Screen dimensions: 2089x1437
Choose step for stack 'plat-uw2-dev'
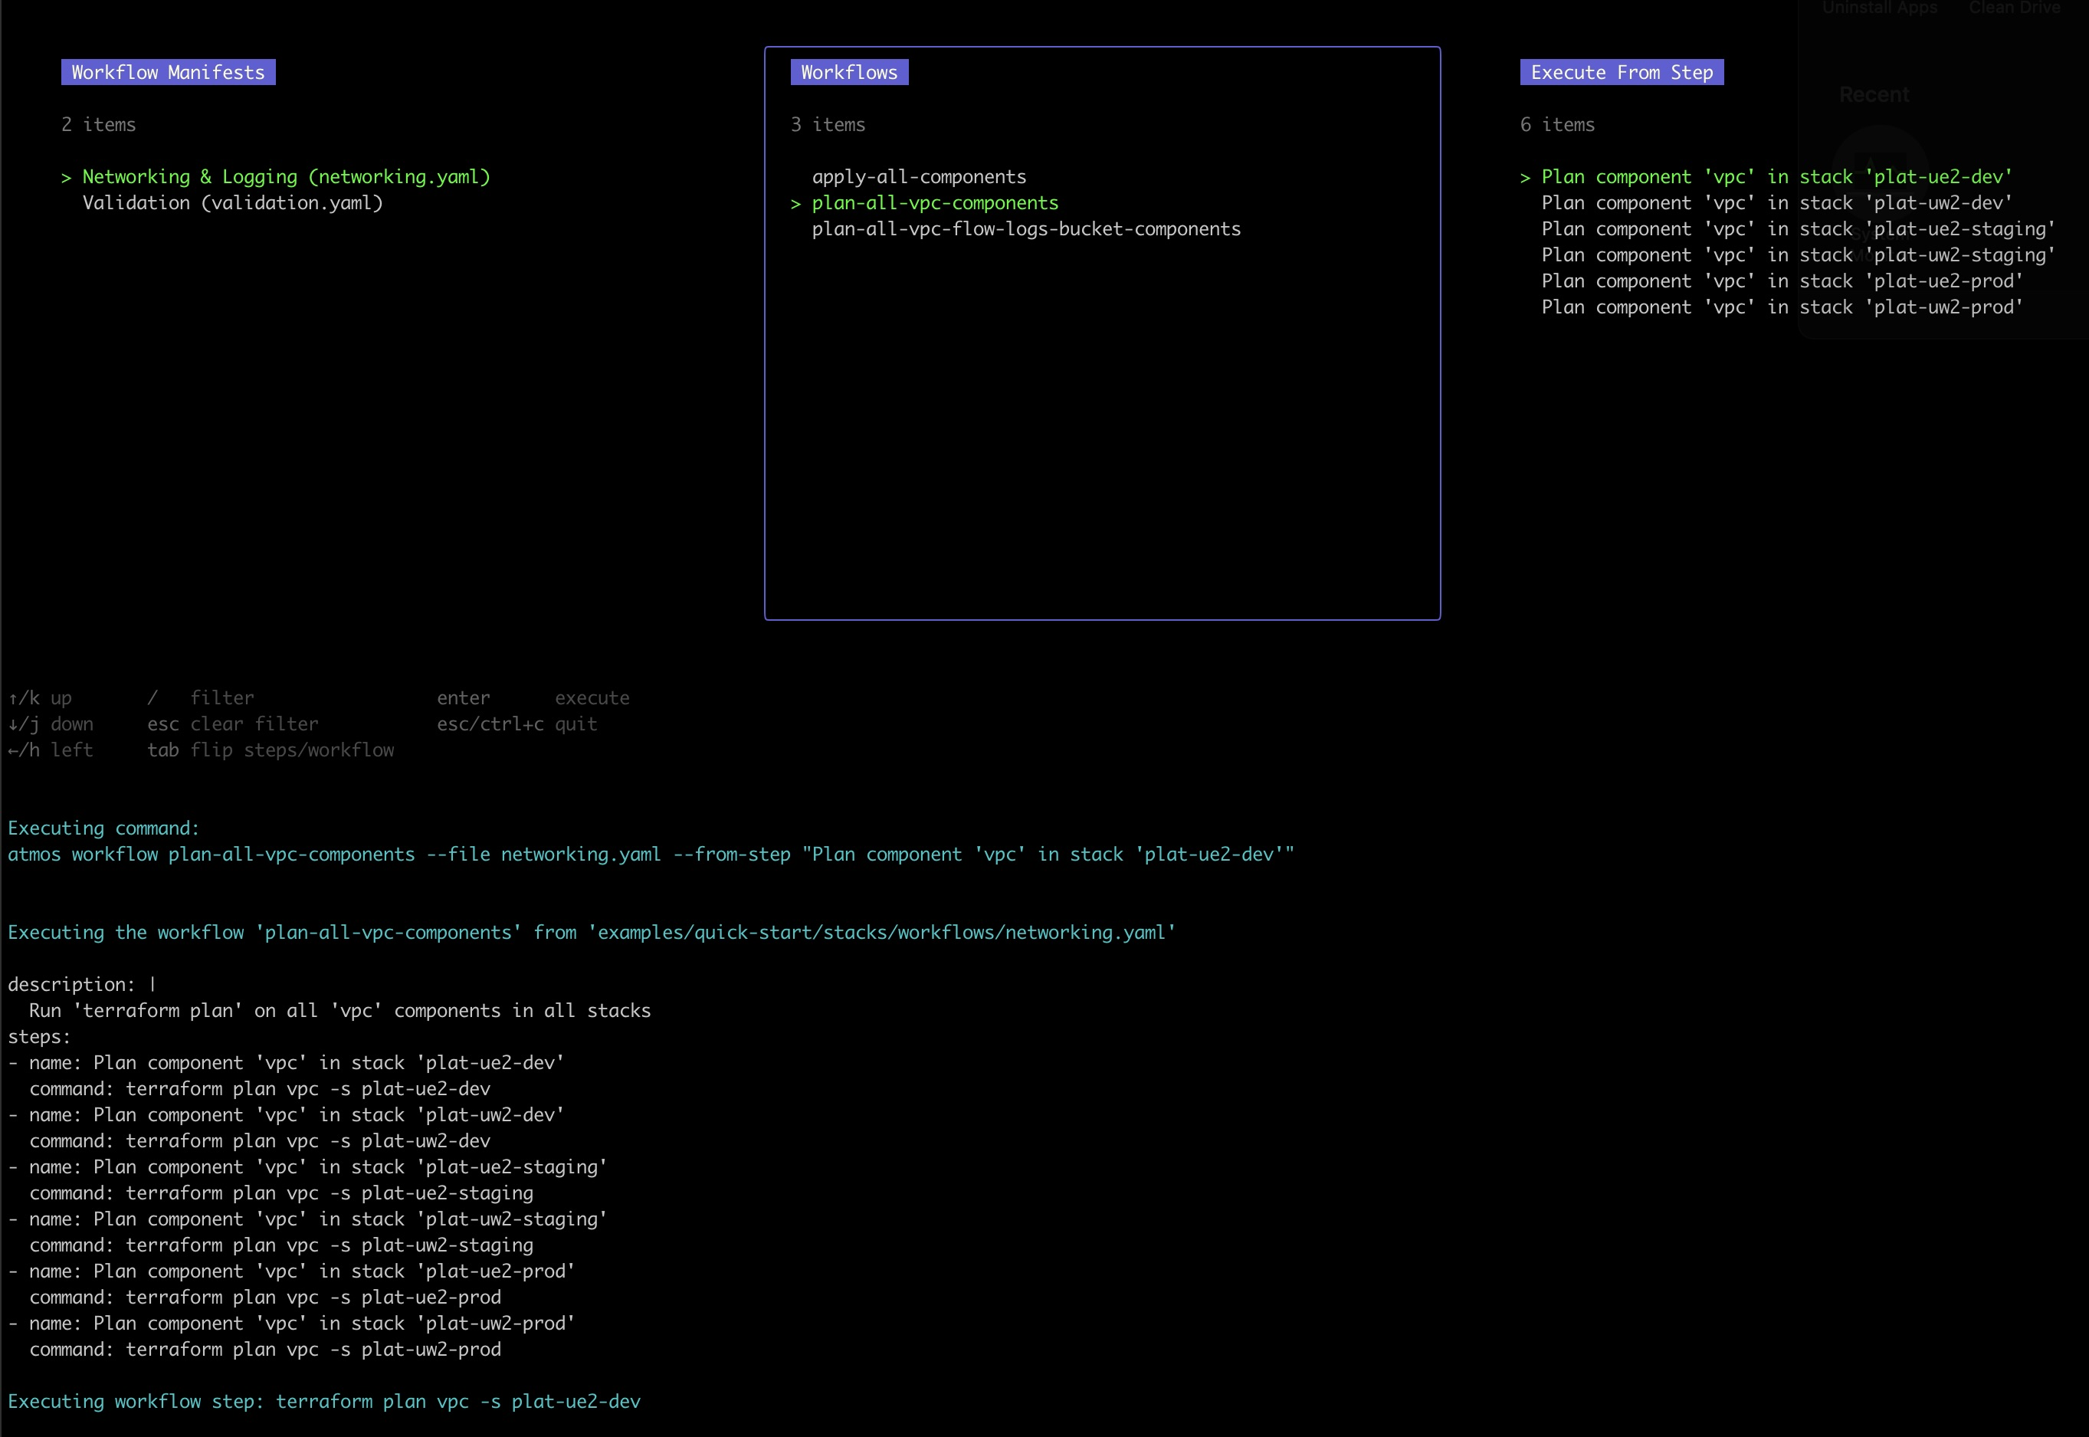coord(1776,202)
